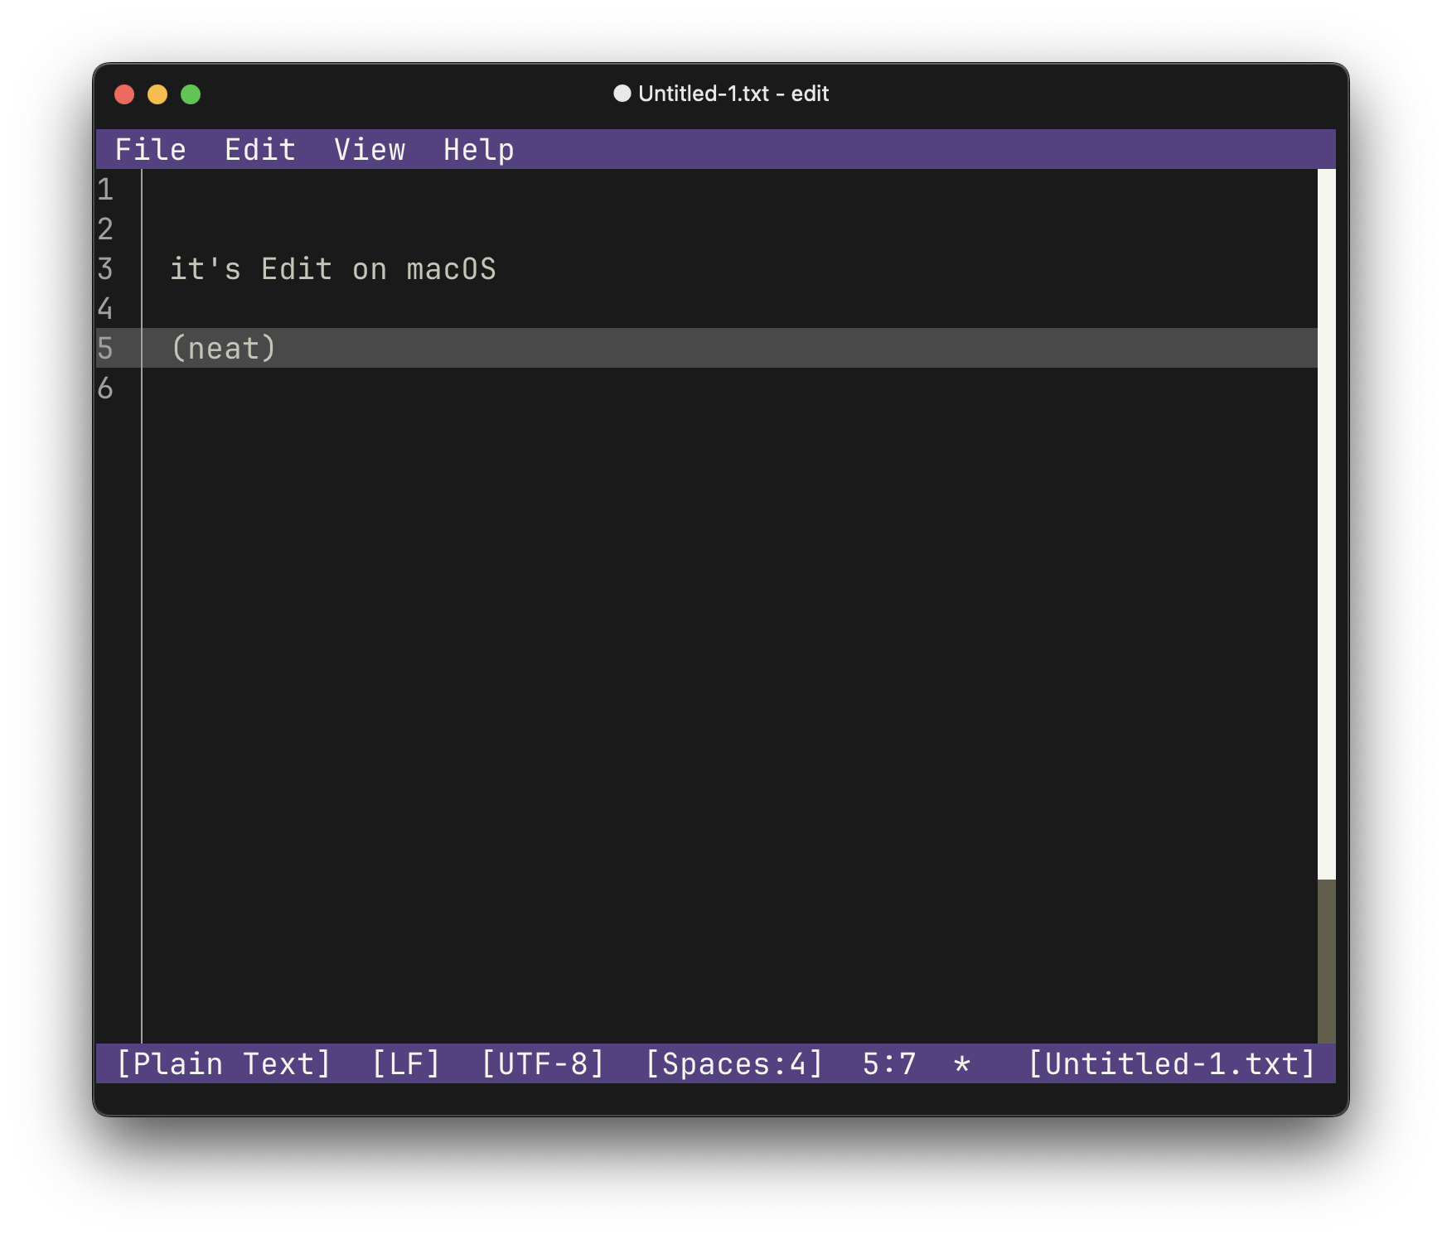
Task: Click the Untitled-1.txt status bar filename
Action: [1171, 1064]
